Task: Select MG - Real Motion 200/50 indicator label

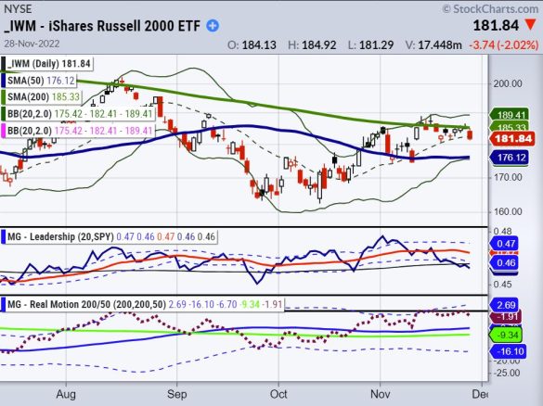Action: click(86, 304)
